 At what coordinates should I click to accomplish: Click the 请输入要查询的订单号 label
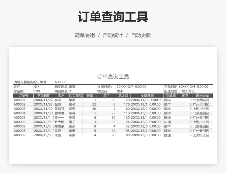click(30, 82)
